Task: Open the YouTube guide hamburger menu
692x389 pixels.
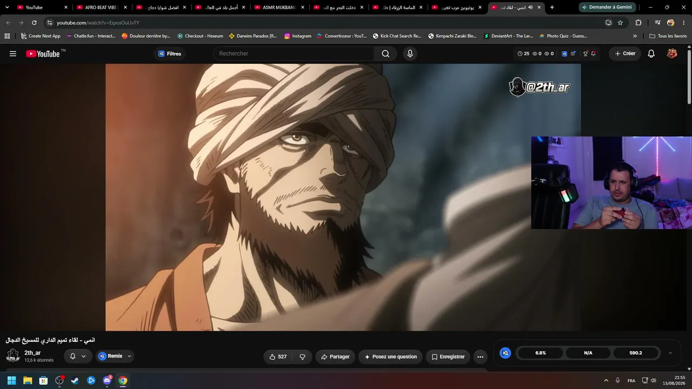Action: click(x=13, y=53)
